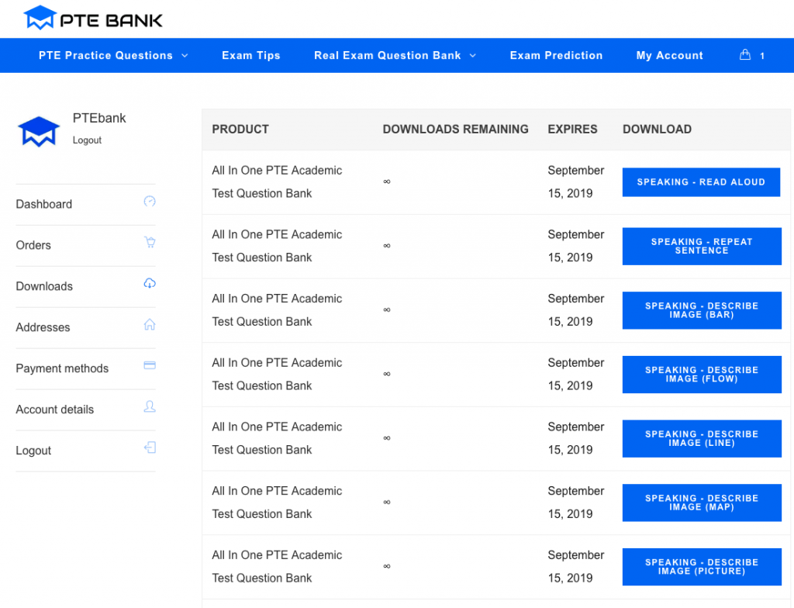Click the Addresses home icon
Image resolution: width=794 pixels, height=608 pixels.
coord(150,325)
